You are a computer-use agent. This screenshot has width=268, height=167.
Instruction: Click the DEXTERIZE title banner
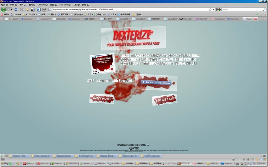tap(133, 38)
